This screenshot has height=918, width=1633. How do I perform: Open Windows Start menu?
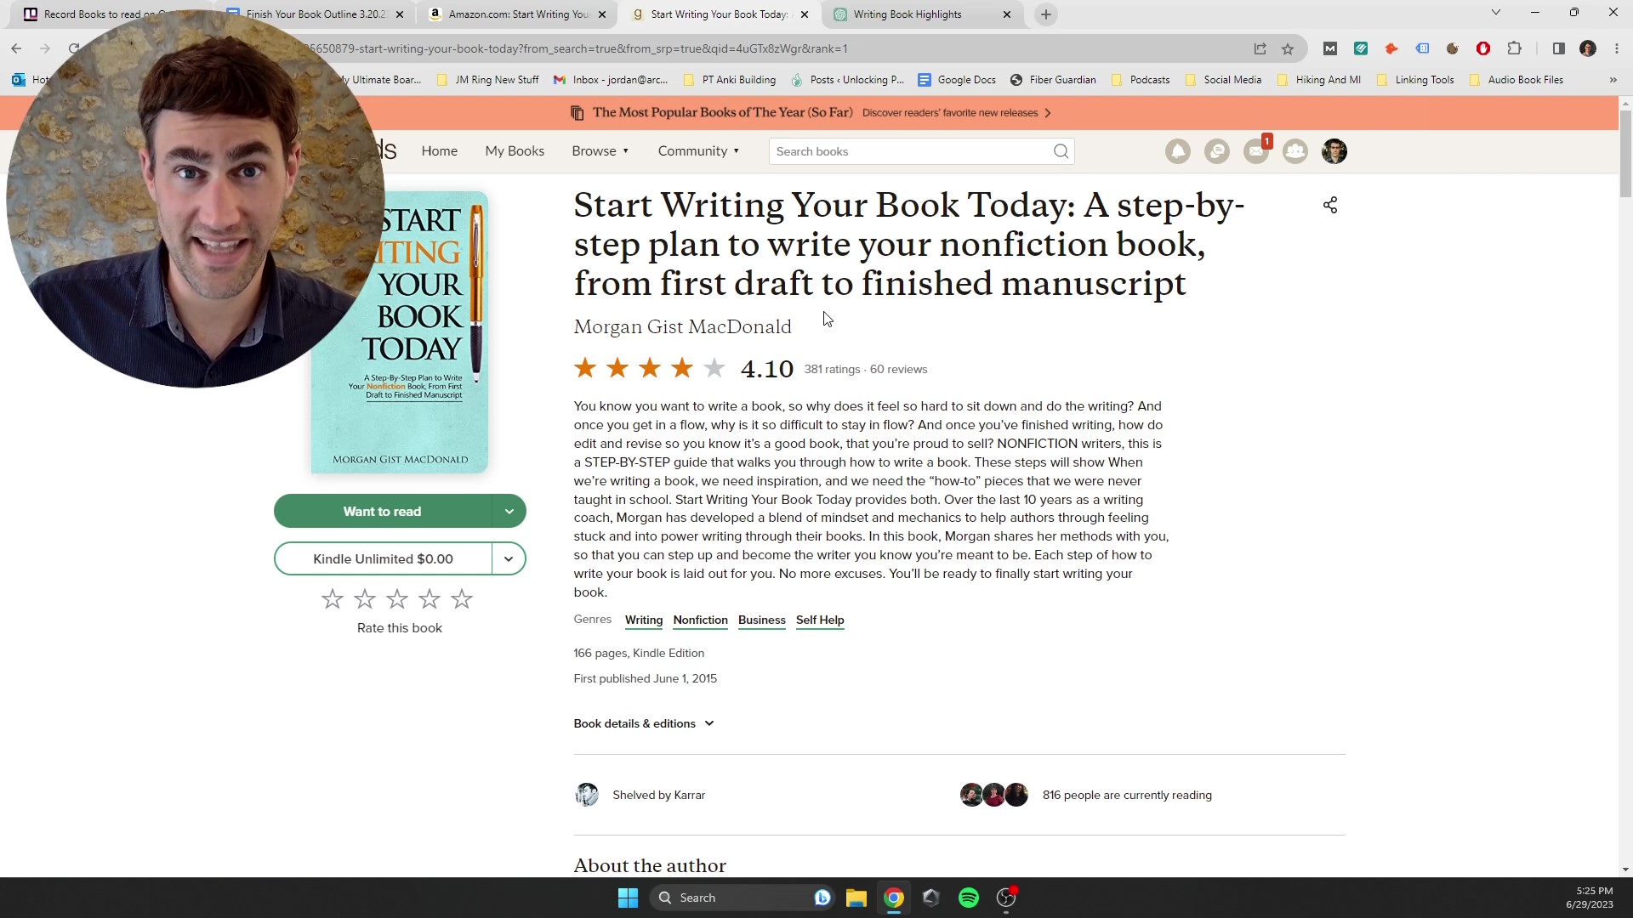pos(628,898)
